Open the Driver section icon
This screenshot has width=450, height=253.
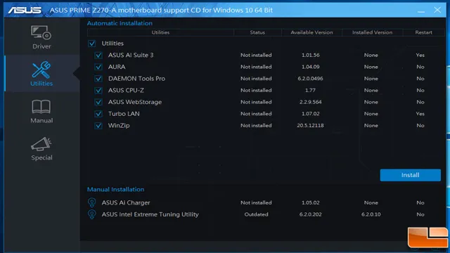(x=41, y=32)
